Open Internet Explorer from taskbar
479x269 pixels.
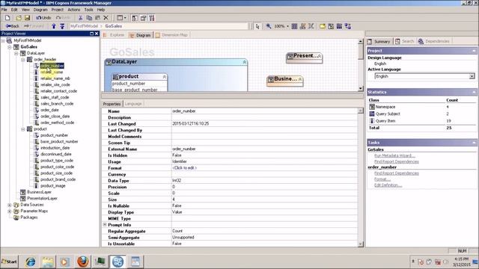pos(30,262)
